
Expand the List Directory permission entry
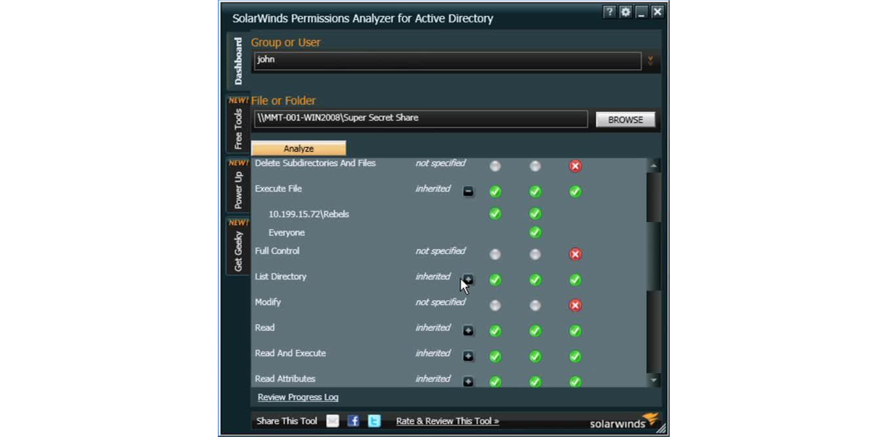(x=470, y=280)
